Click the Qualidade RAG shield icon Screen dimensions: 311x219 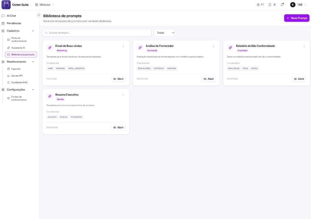click(x=8, y=82)
